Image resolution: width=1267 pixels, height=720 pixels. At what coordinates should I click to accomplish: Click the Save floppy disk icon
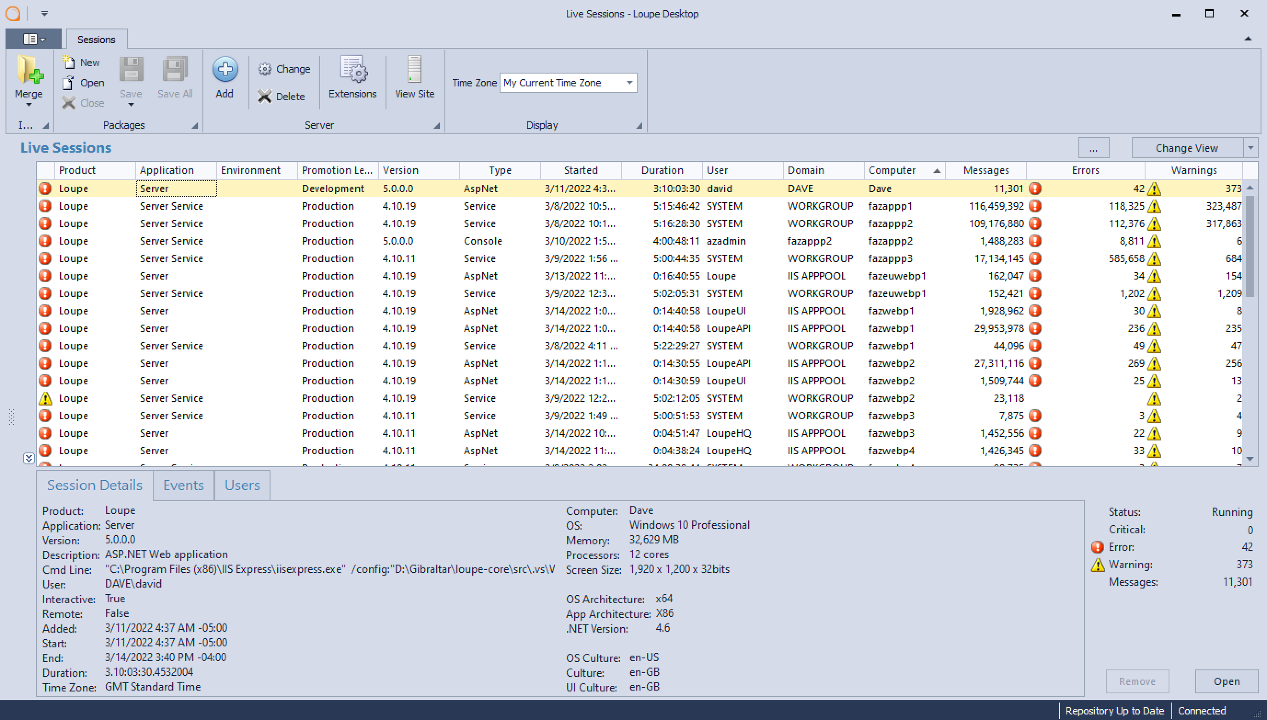pyautogui.click(x=131, y=69)
